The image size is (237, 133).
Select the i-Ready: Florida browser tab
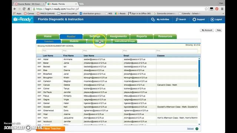[62, 4]
